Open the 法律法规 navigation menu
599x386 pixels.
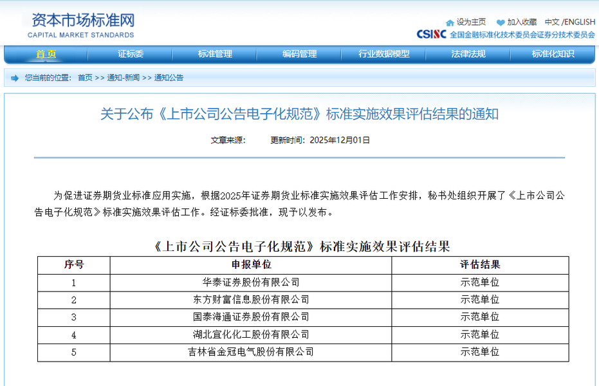click(468, 54)
